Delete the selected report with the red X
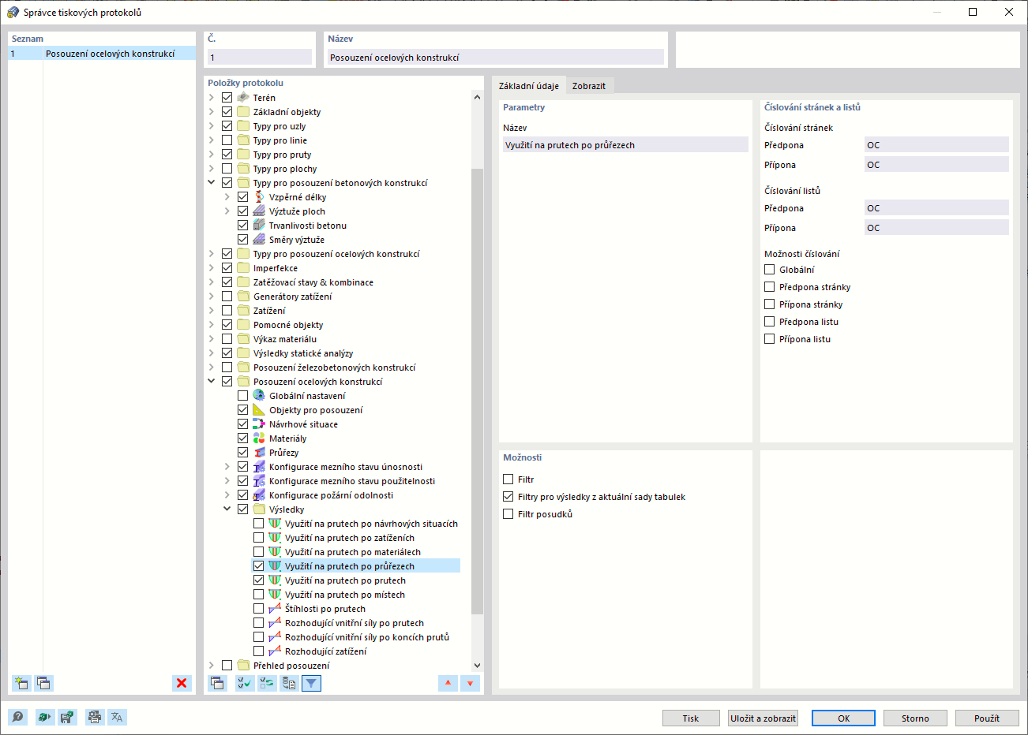 point(182,683)
